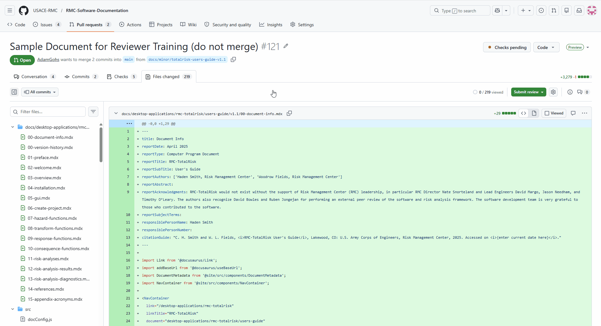This screenshot has height=326, width=601.
Task: Open repository Settings tab
Action: 302,25
